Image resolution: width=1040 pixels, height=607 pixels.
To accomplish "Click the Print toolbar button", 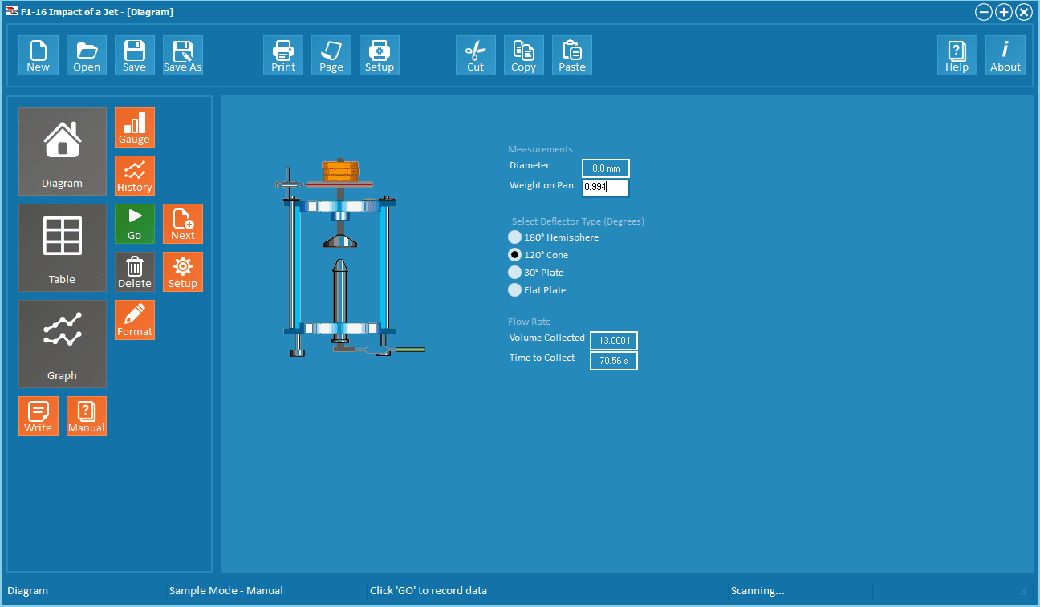I will point(283,55).
